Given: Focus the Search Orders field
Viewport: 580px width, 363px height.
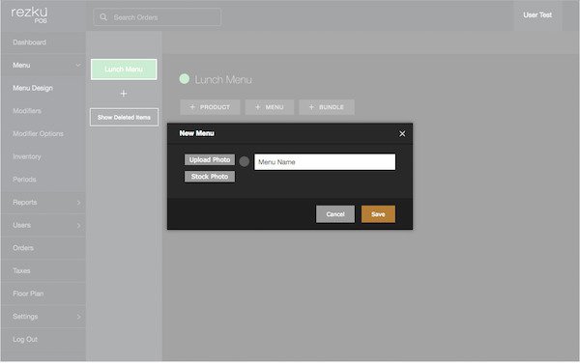Looking at the screenshot, I should click(158, 17).
